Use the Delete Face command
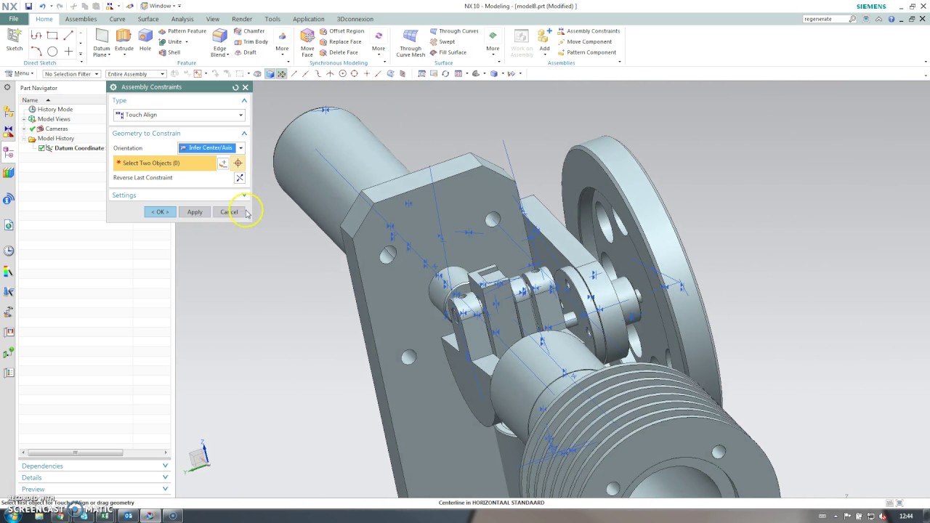This screenshot has width=930, height=523. click(339, 52)
